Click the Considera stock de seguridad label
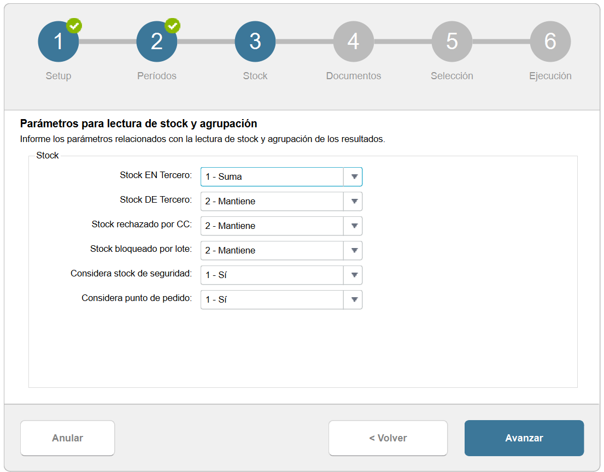 click(x=131, y=274)
